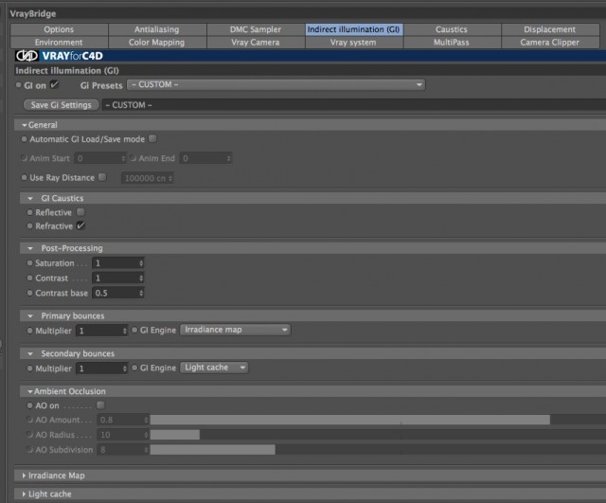
Task: Open the Environment tab
Action: [x=59, y=42]
